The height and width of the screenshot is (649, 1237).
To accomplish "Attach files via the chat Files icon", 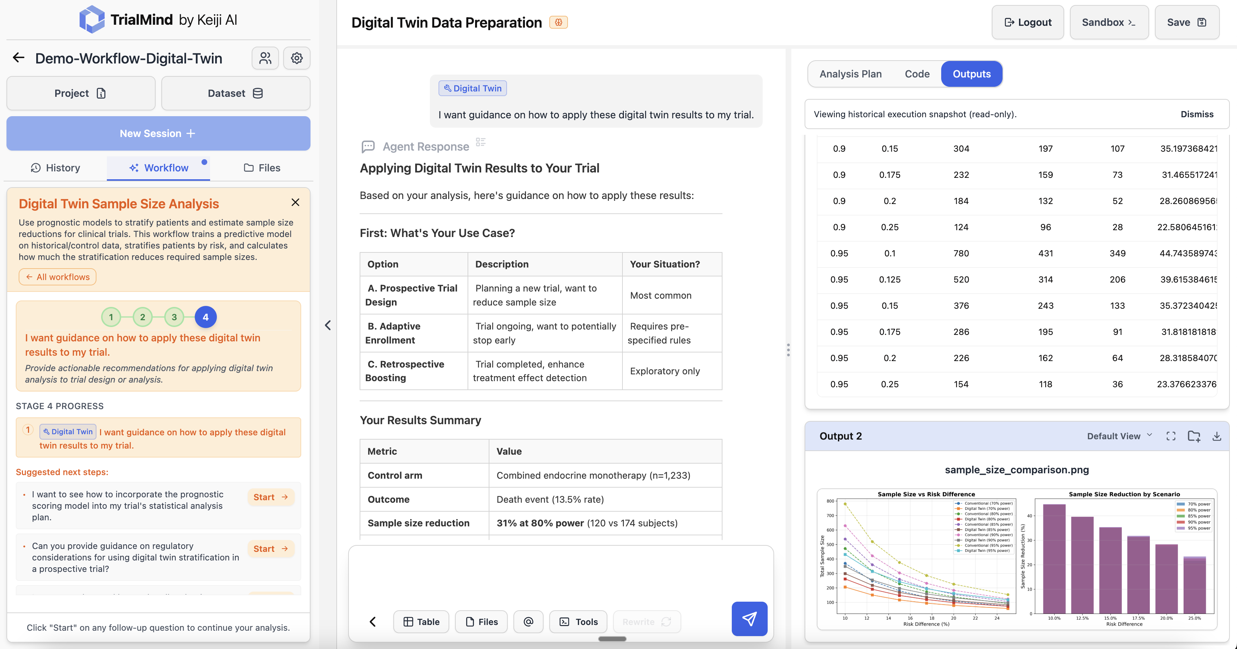I will [x=481, y=621].
